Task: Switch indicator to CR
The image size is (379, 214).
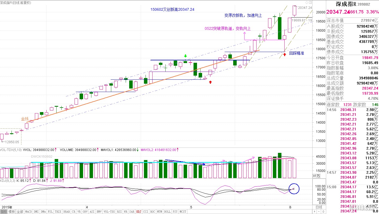Action: [x=74, y=212]
